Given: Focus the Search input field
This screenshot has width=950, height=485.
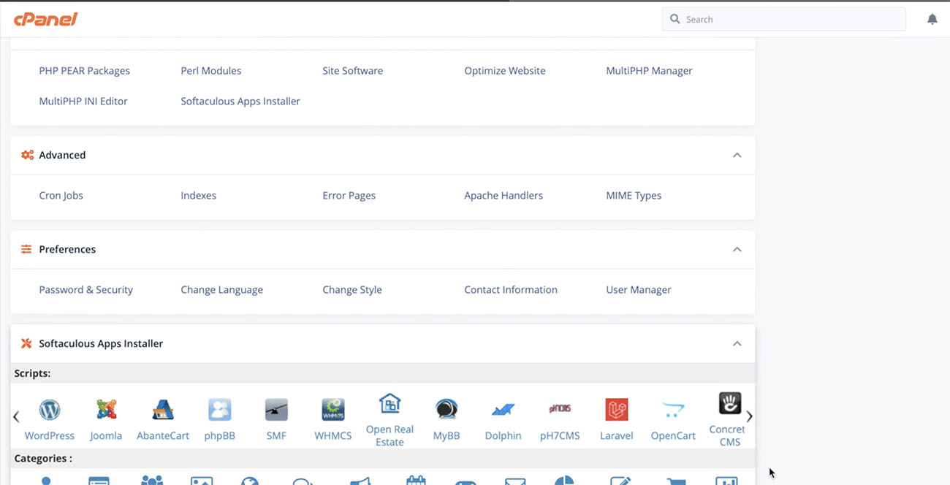Looking at the screenshot, I should coord(784,19).
